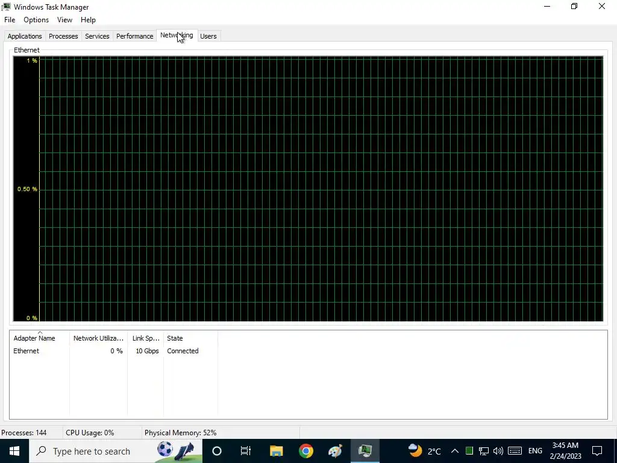Viewport: 617px width, 463px height.
Task: Click the Task Manager taskbar icon
Action: (365, 451)
